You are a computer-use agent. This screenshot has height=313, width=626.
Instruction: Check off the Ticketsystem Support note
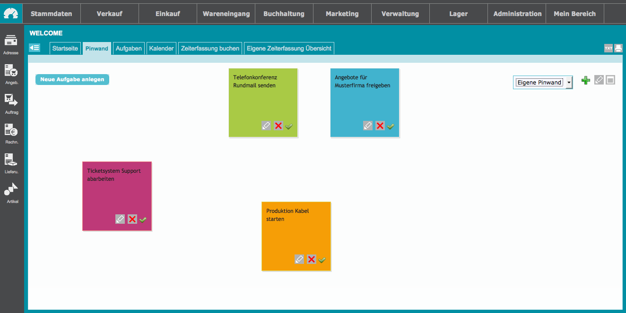[143, 220]
